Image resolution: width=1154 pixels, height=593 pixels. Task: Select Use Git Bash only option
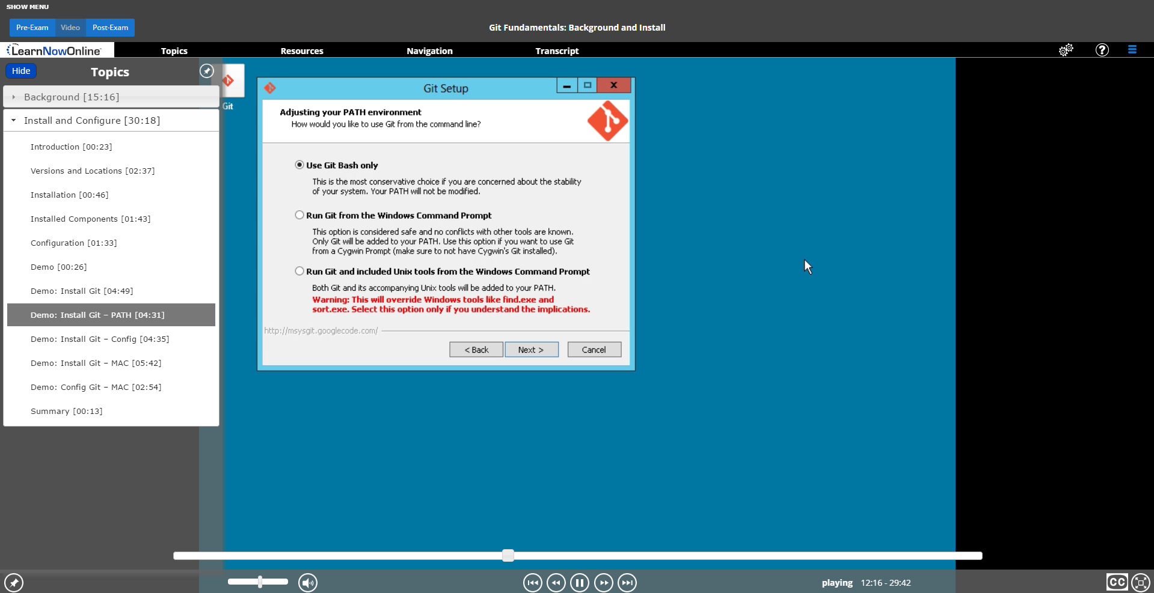[x=299, y=165]
